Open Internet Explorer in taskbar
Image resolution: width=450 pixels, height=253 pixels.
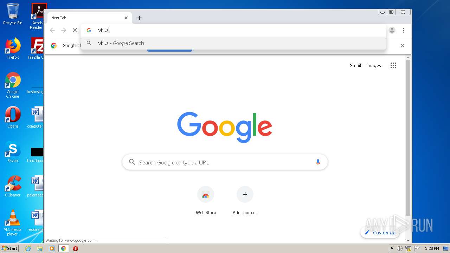click(x=28, y=248)
